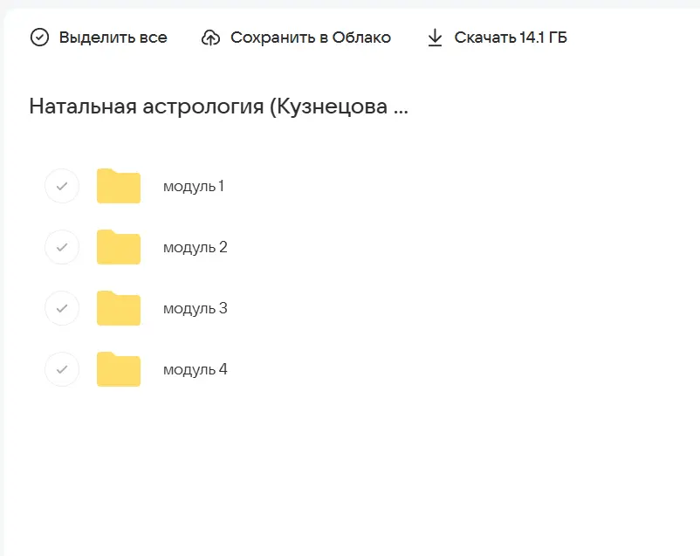Click the cloud icon next to Сохранить в Облако

(209, 38)
